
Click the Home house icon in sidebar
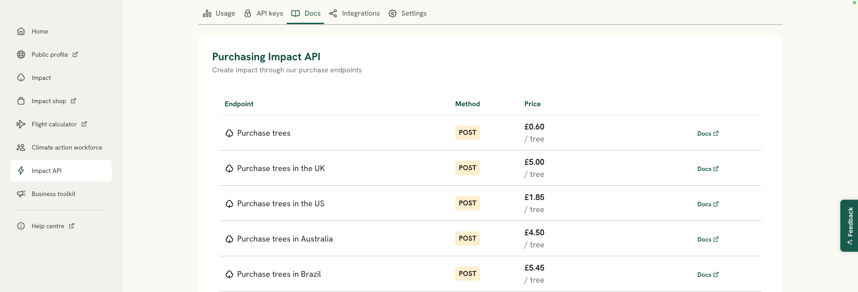pos(21,31)
